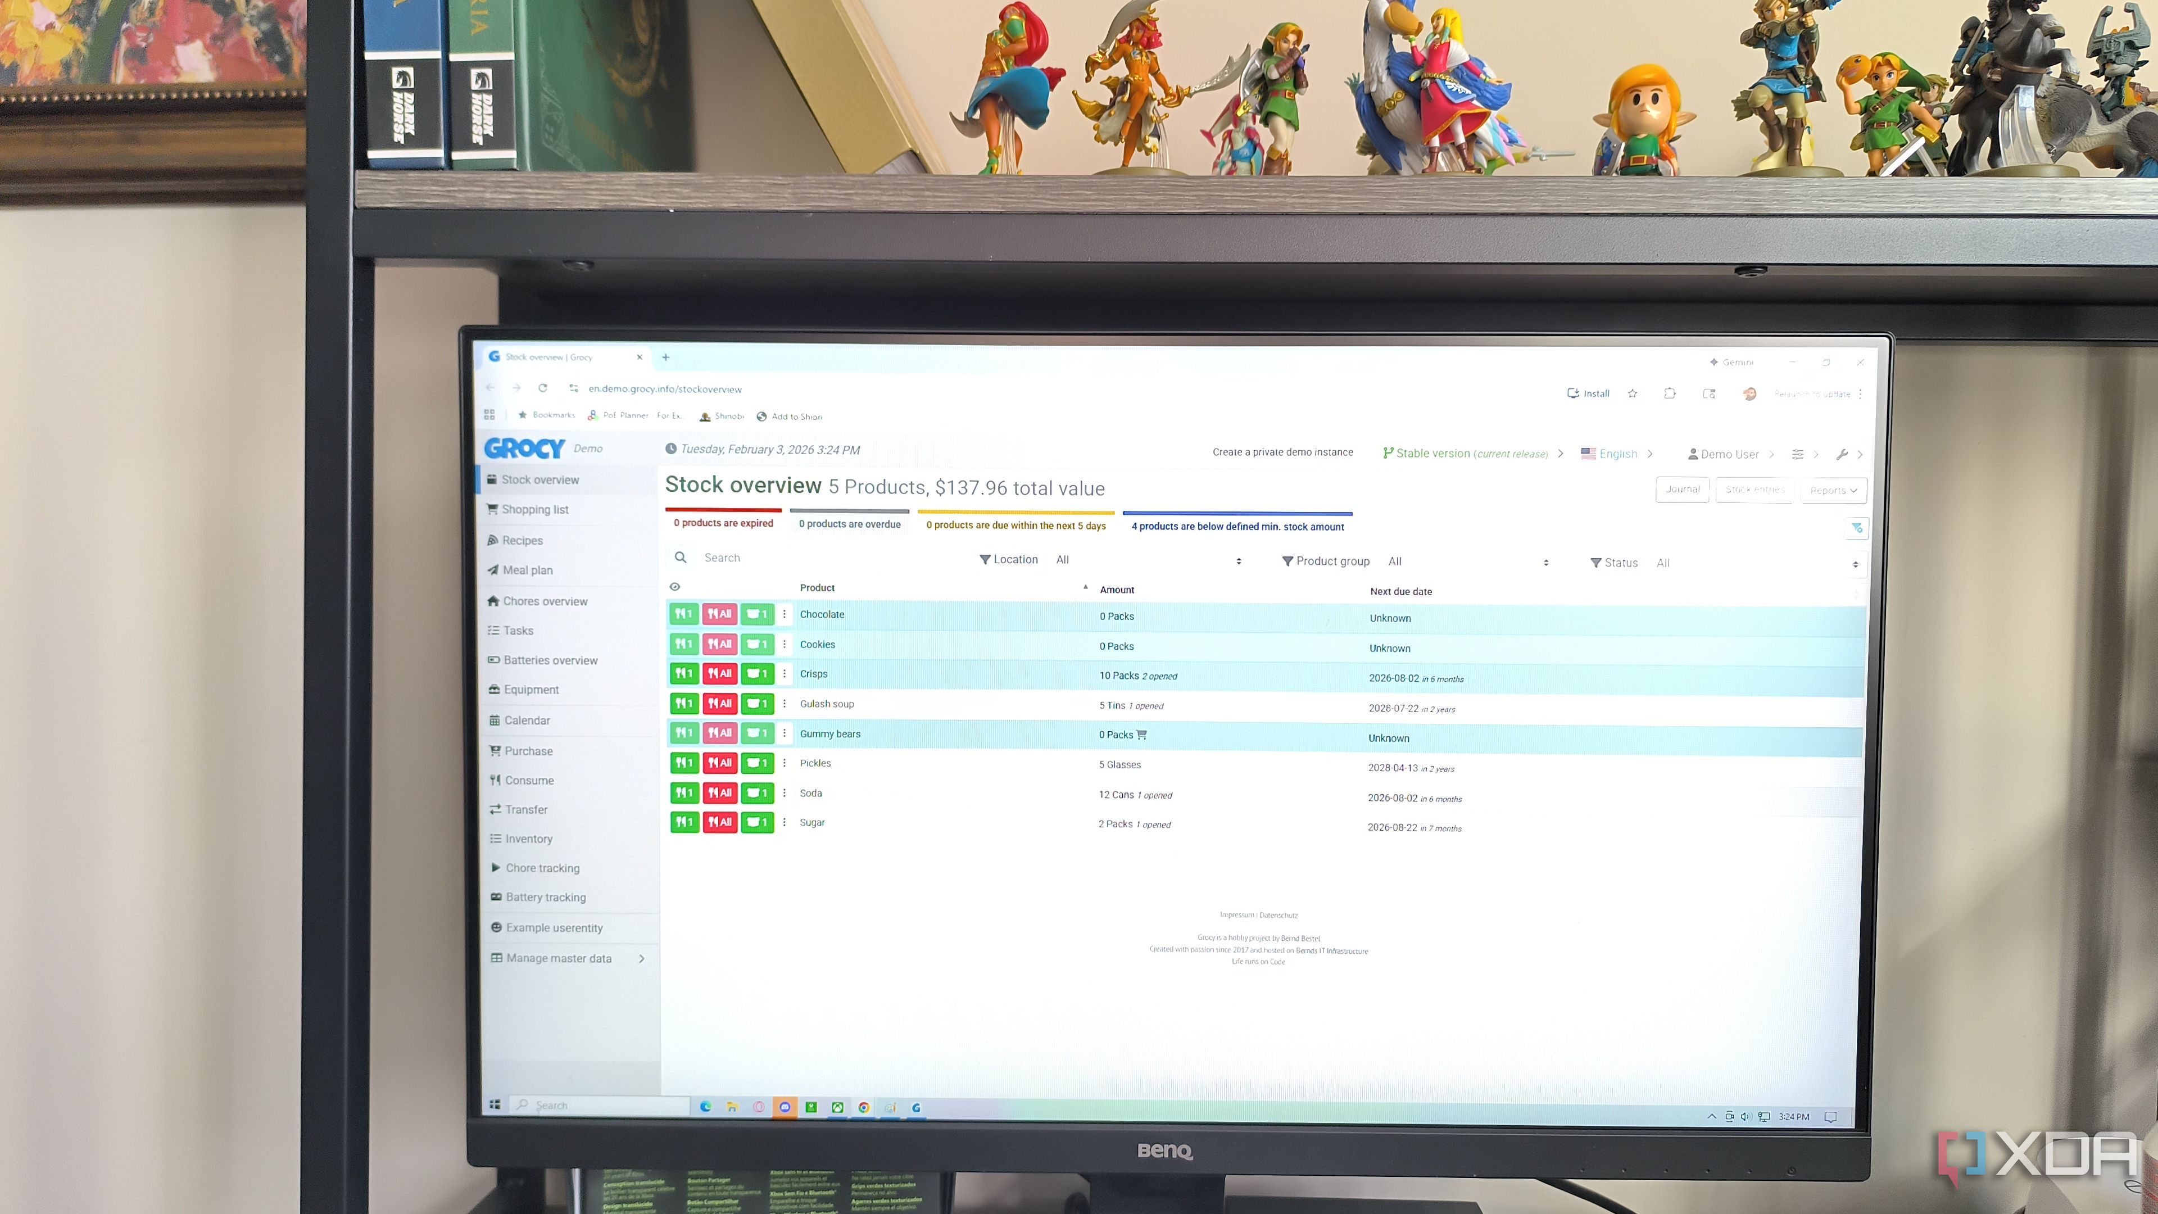Click Create a private demo instance link
The height and width of the screenshot is (1214, 2158).
(1282, 452)
